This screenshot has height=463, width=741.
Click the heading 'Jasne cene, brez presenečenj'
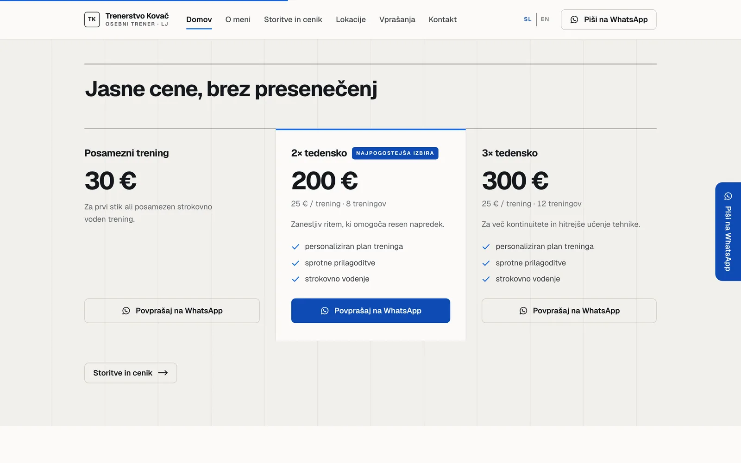tap(231, 89)
